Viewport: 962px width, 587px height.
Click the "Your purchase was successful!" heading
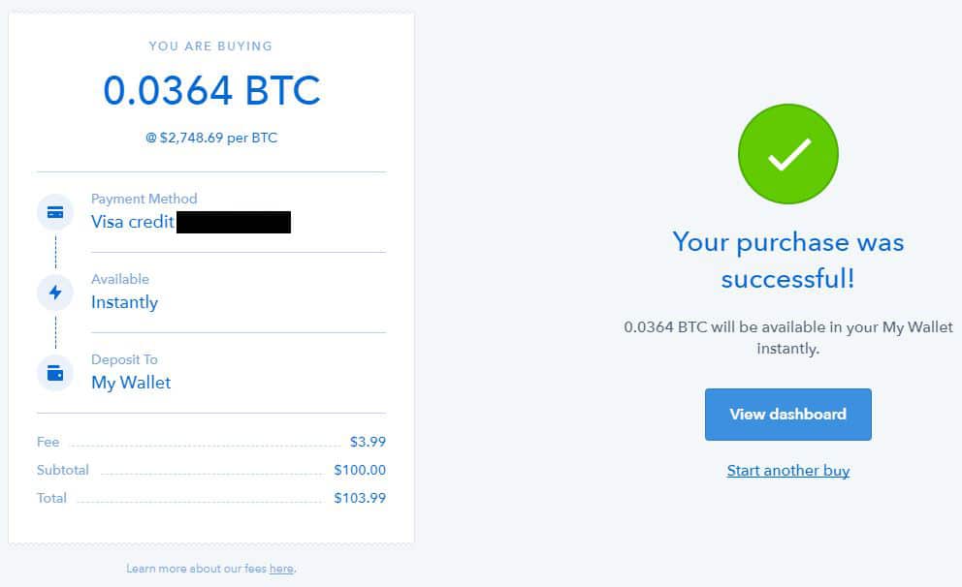(787, 260)
